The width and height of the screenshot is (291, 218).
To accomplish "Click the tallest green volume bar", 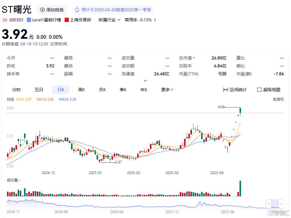I will tap(240, 188).
